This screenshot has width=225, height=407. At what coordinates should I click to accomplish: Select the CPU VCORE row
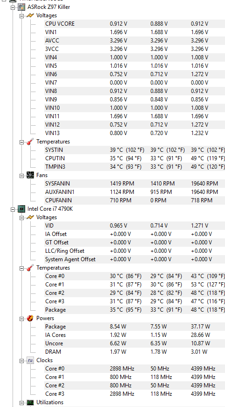pyautogui.click(x=135, y=24)
